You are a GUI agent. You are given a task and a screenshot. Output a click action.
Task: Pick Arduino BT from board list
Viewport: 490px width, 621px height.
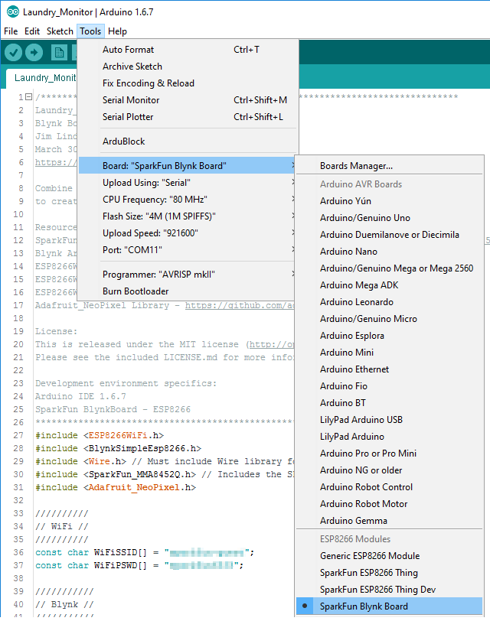coord(389,403)
